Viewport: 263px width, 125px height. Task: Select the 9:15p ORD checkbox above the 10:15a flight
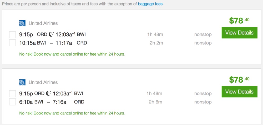(12, 34)
